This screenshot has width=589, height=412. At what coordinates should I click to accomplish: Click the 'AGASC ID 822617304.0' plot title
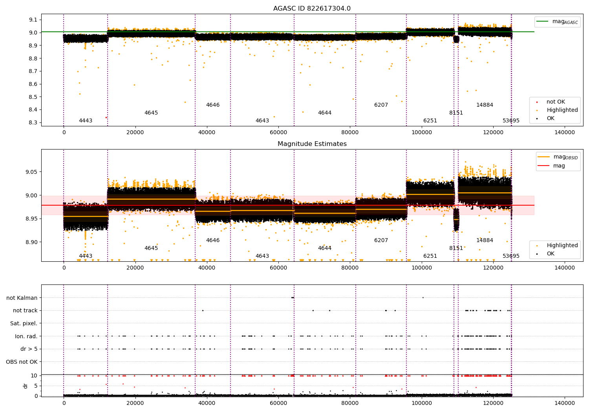click(x=312, y=9)
